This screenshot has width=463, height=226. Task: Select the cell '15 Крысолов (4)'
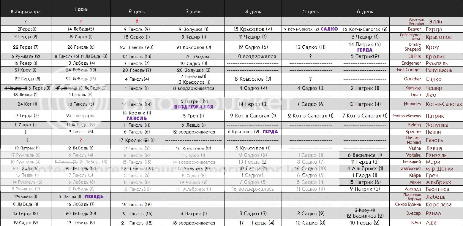tap(253, 29)
